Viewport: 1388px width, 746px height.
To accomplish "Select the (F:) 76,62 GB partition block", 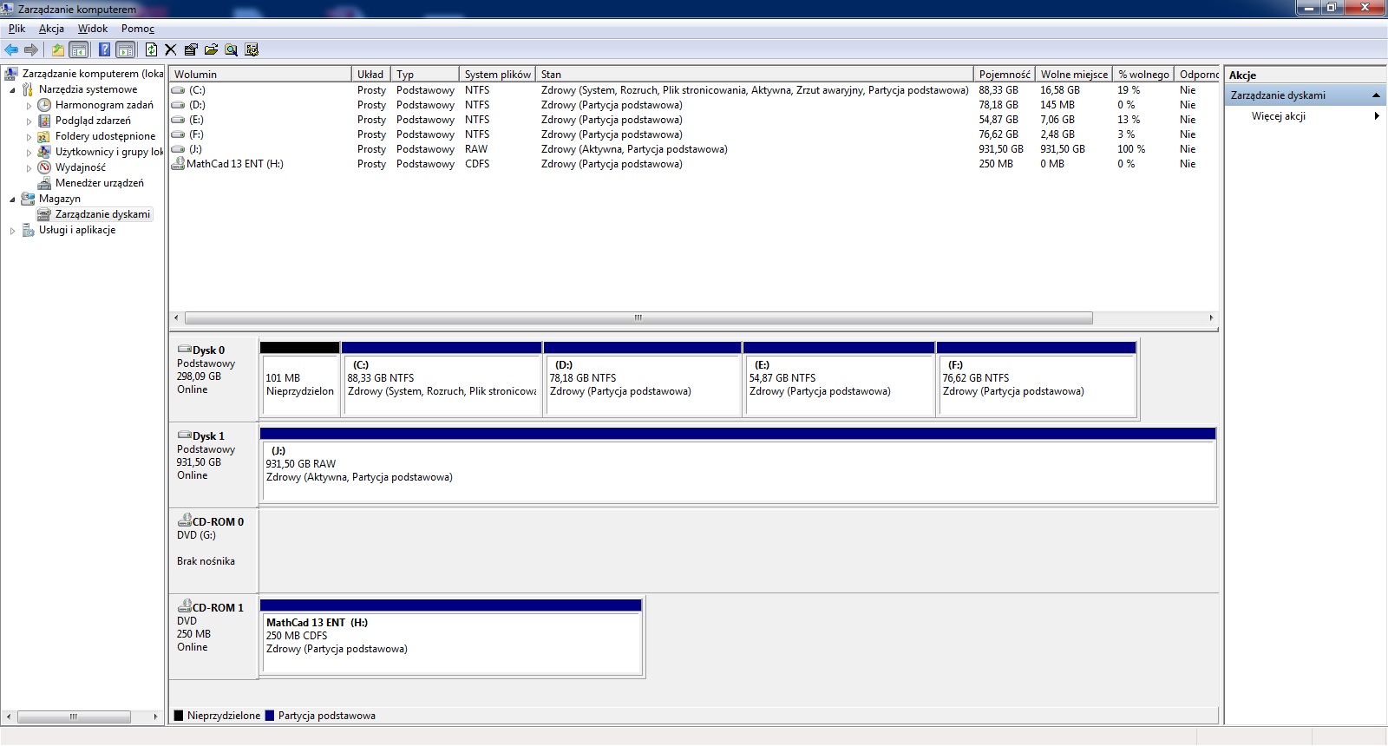I will 1036,379.
